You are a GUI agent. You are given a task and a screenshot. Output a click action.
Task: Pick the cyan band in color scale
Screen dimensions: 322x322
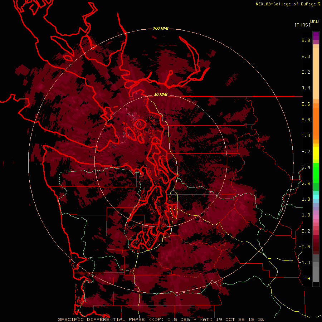(x=316, y=196)
